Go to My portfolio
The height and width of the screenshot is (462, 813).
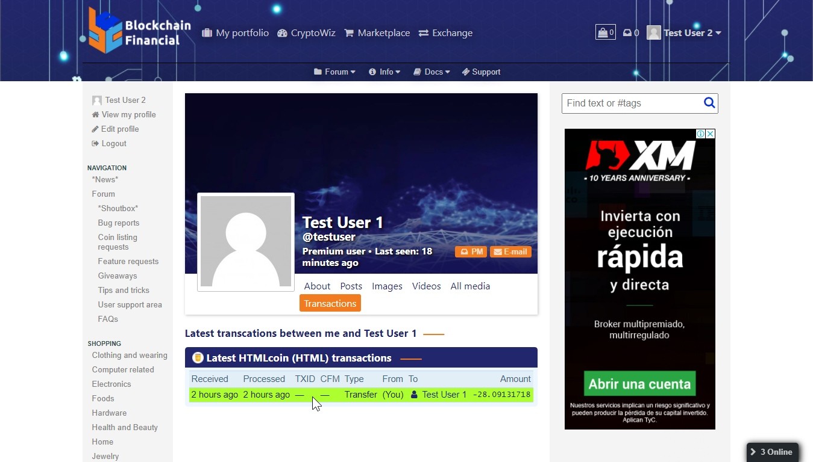pyautogui.click(x=236, y=33)
